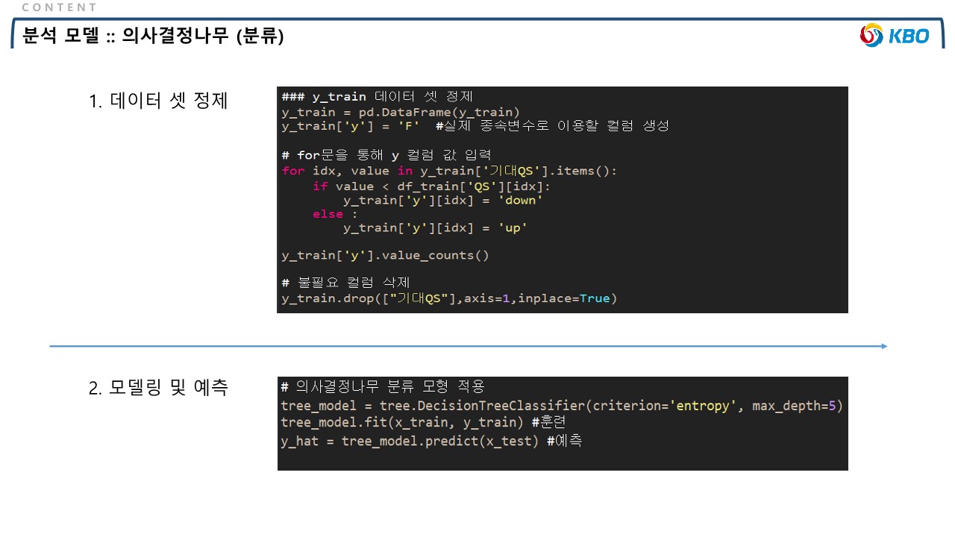Click the line assigning 'up'
955x537 pixels.
point(436,228)
